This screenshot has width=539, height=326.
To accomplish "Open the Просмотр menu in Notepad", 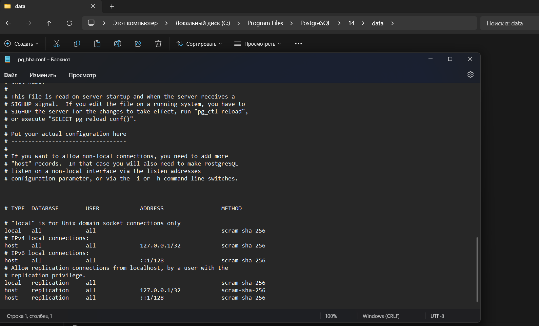I will (x=82, y=75).
